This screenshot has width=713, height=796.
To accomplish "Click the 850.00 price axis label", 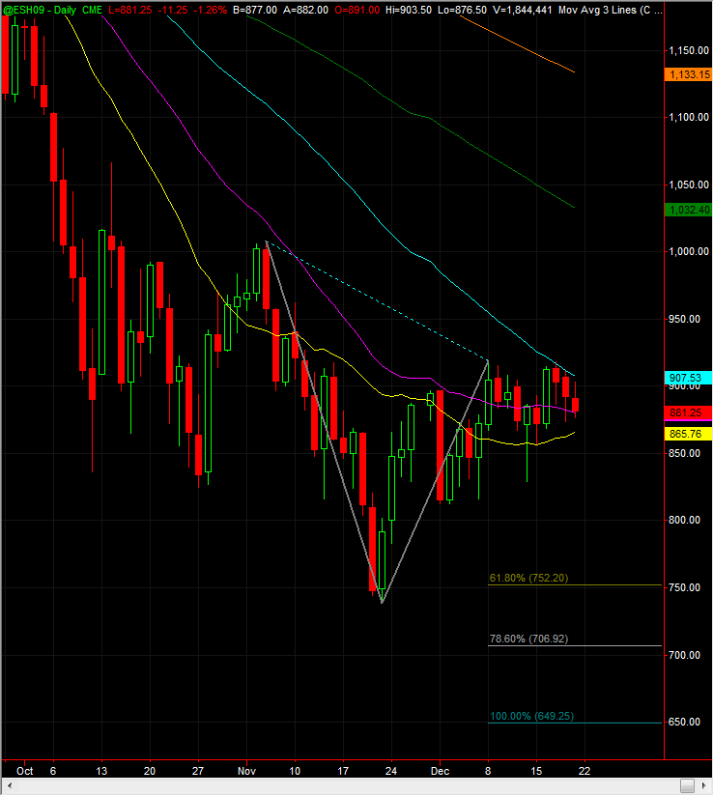I will click(685, 453).
